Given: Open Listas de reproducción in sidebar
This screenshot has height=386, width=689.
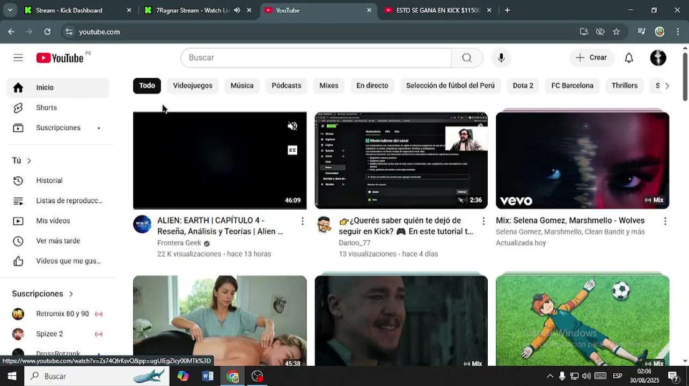Looking at the screenshot, I should tap(57, 201).
